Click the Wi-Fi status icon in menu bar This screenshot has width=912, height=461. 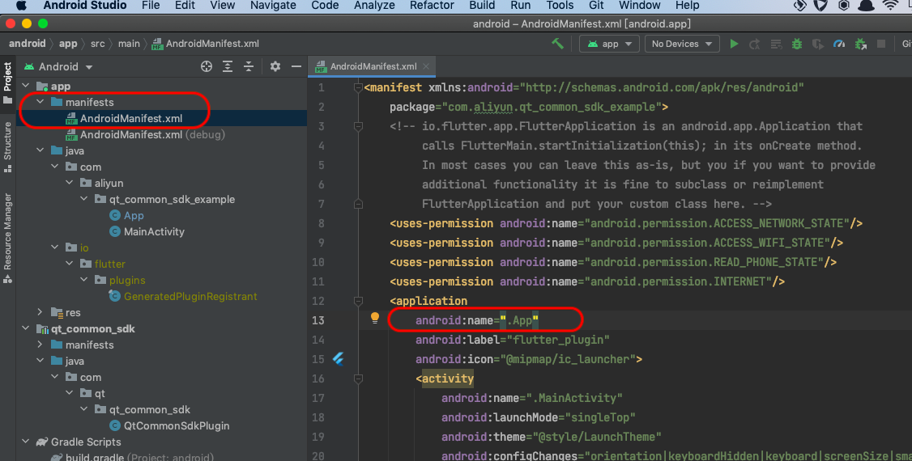890,5
